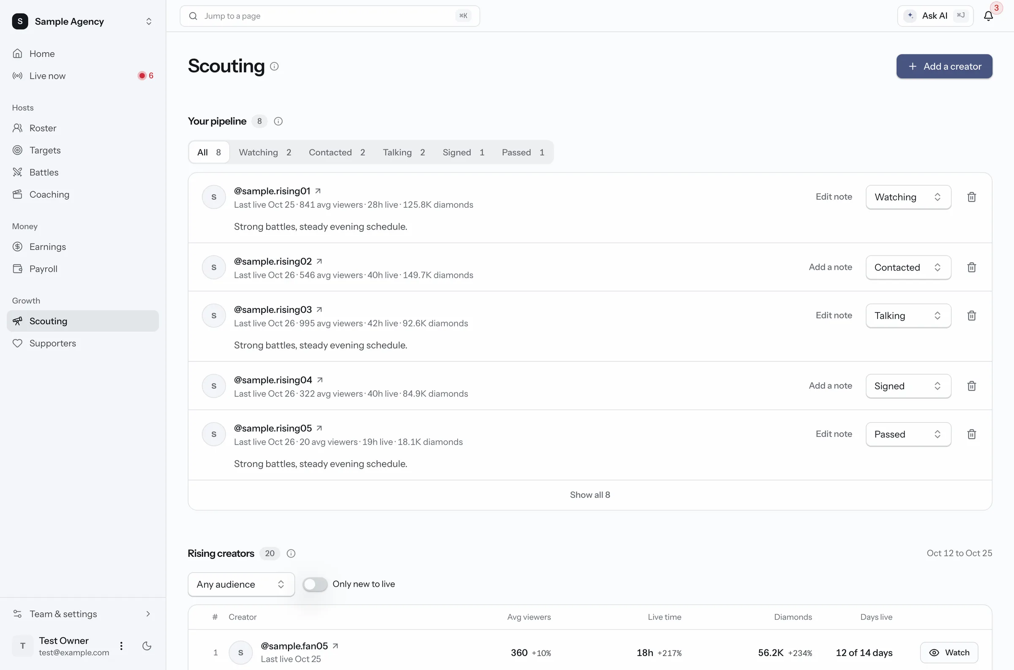1014x670 pixels.
Task: Open user options three-dot menu
Action: [121, 646]
